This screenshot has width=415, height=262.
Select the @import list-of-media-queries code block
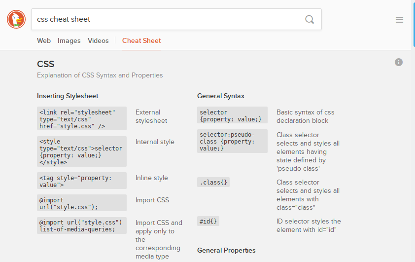click(x=82, y=225)
